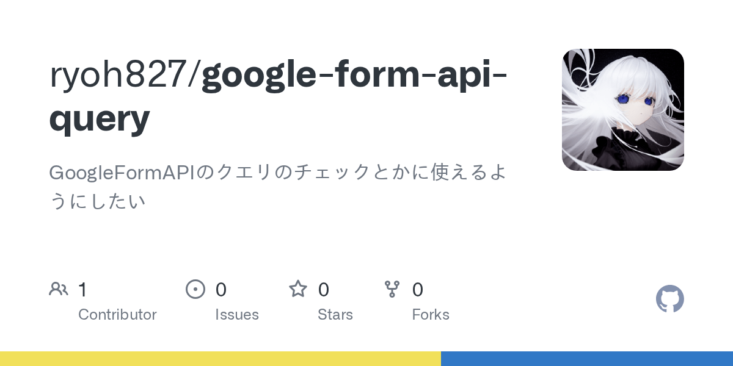Click the blue segment of the language bar

click(x=587, y=359)
